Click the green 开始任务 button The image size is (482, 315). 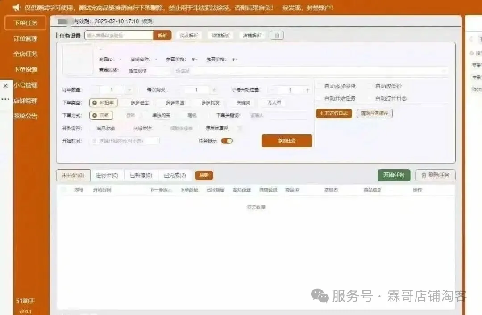pos(393,175)
